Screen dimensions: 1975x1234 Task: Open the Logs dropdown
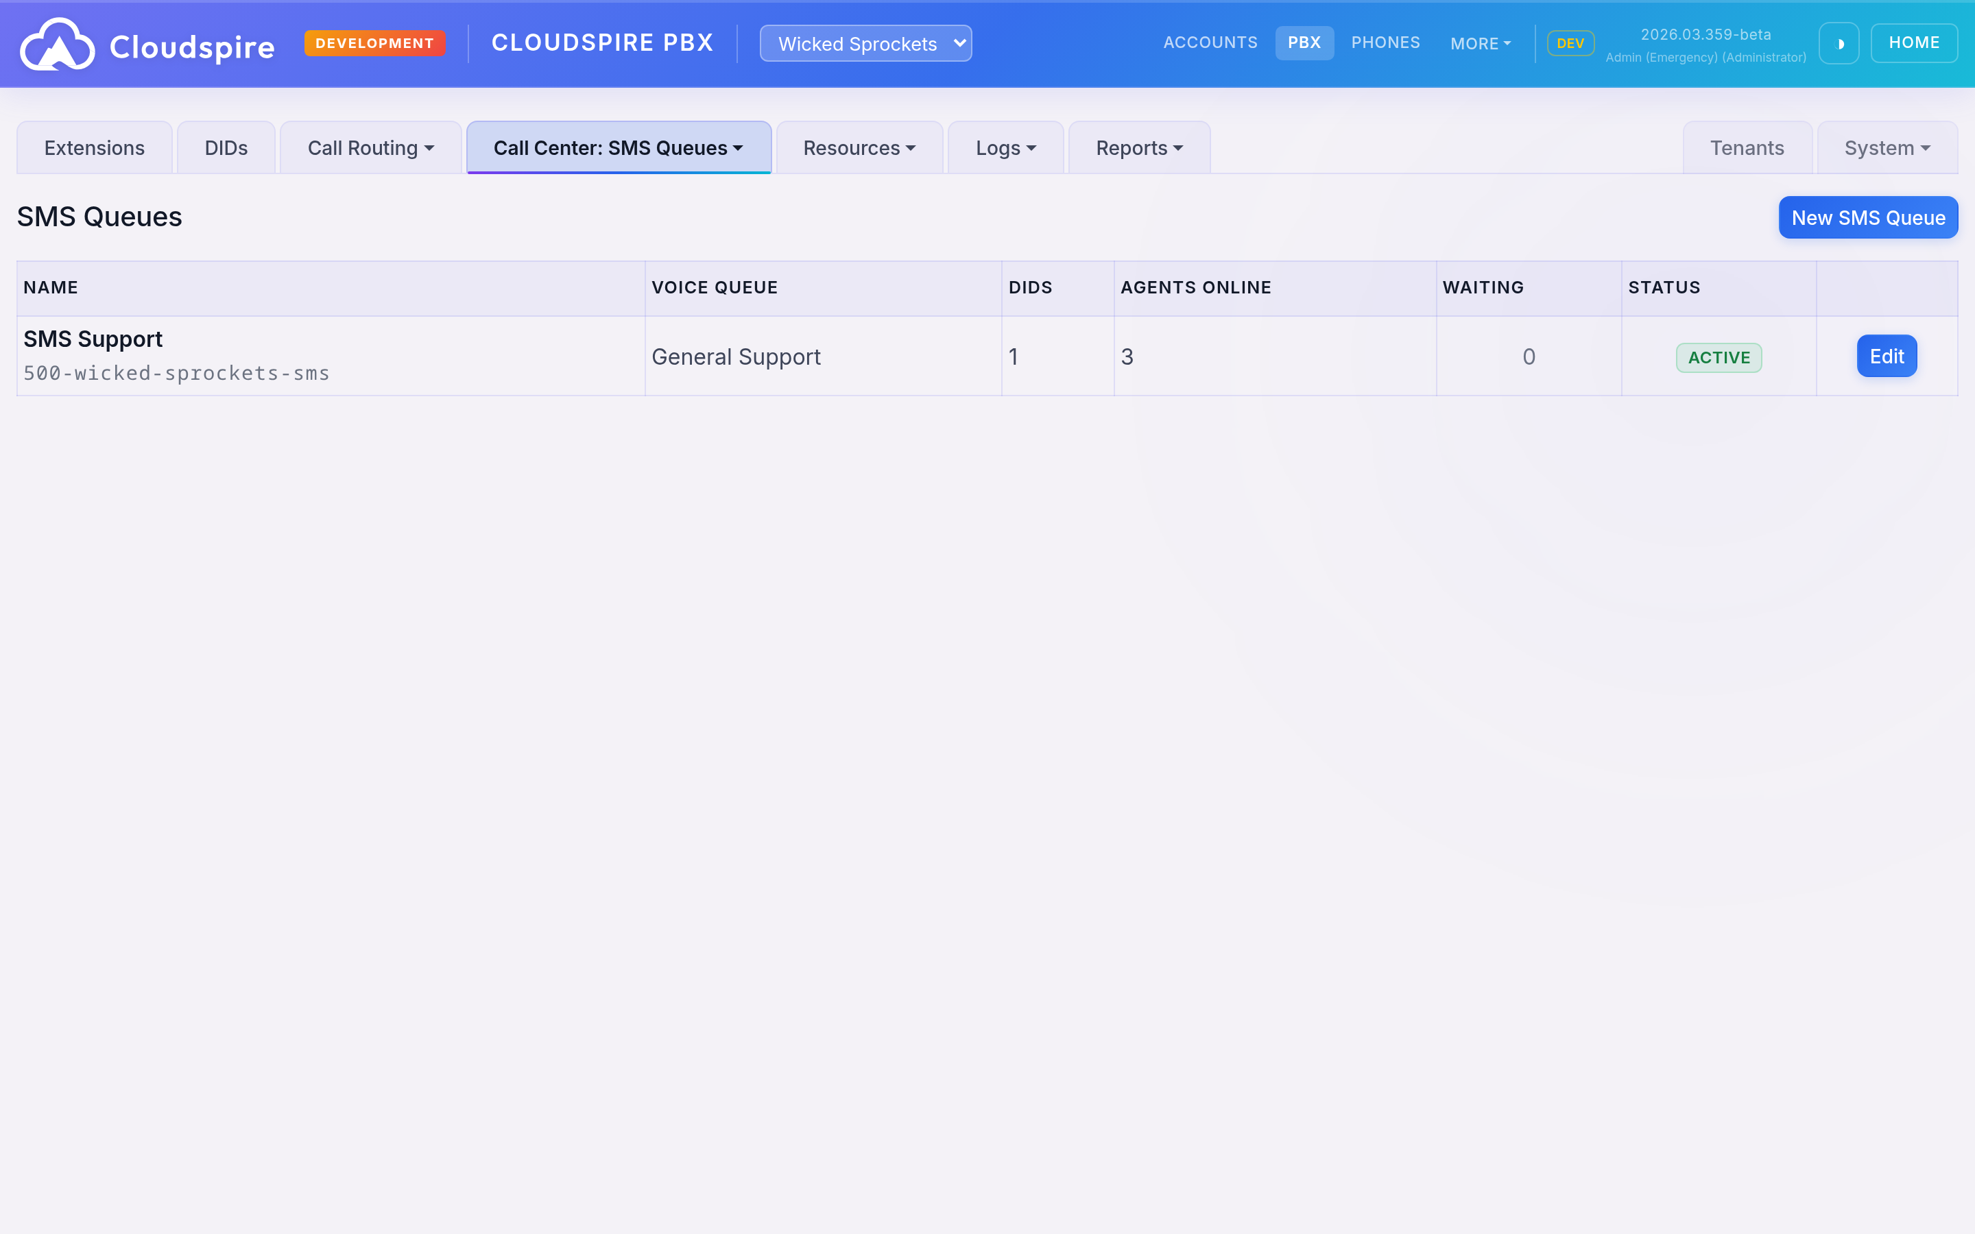point(1005,147)
